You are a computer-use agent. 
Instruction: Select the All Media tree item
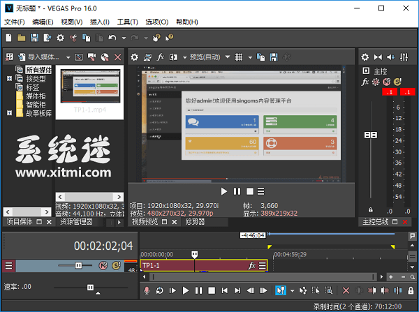[x=38, y=70]
